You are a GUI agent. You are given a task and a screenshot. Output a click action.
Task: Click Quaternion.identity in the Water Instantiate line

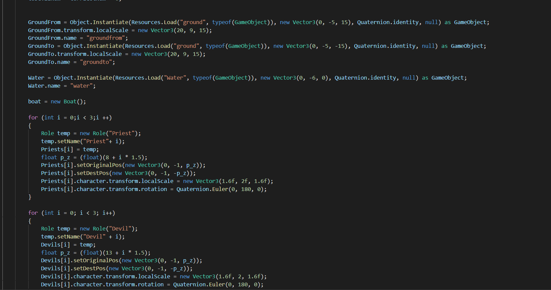(x=365, y=78)
